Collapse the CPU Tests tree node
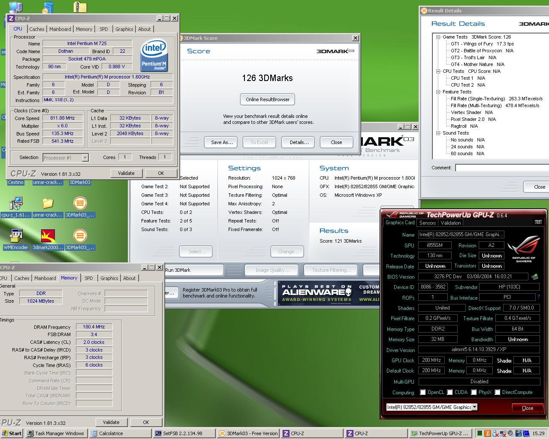Viewport: 549px width, 439px height. pyautogui.click(x=438, y=71)
